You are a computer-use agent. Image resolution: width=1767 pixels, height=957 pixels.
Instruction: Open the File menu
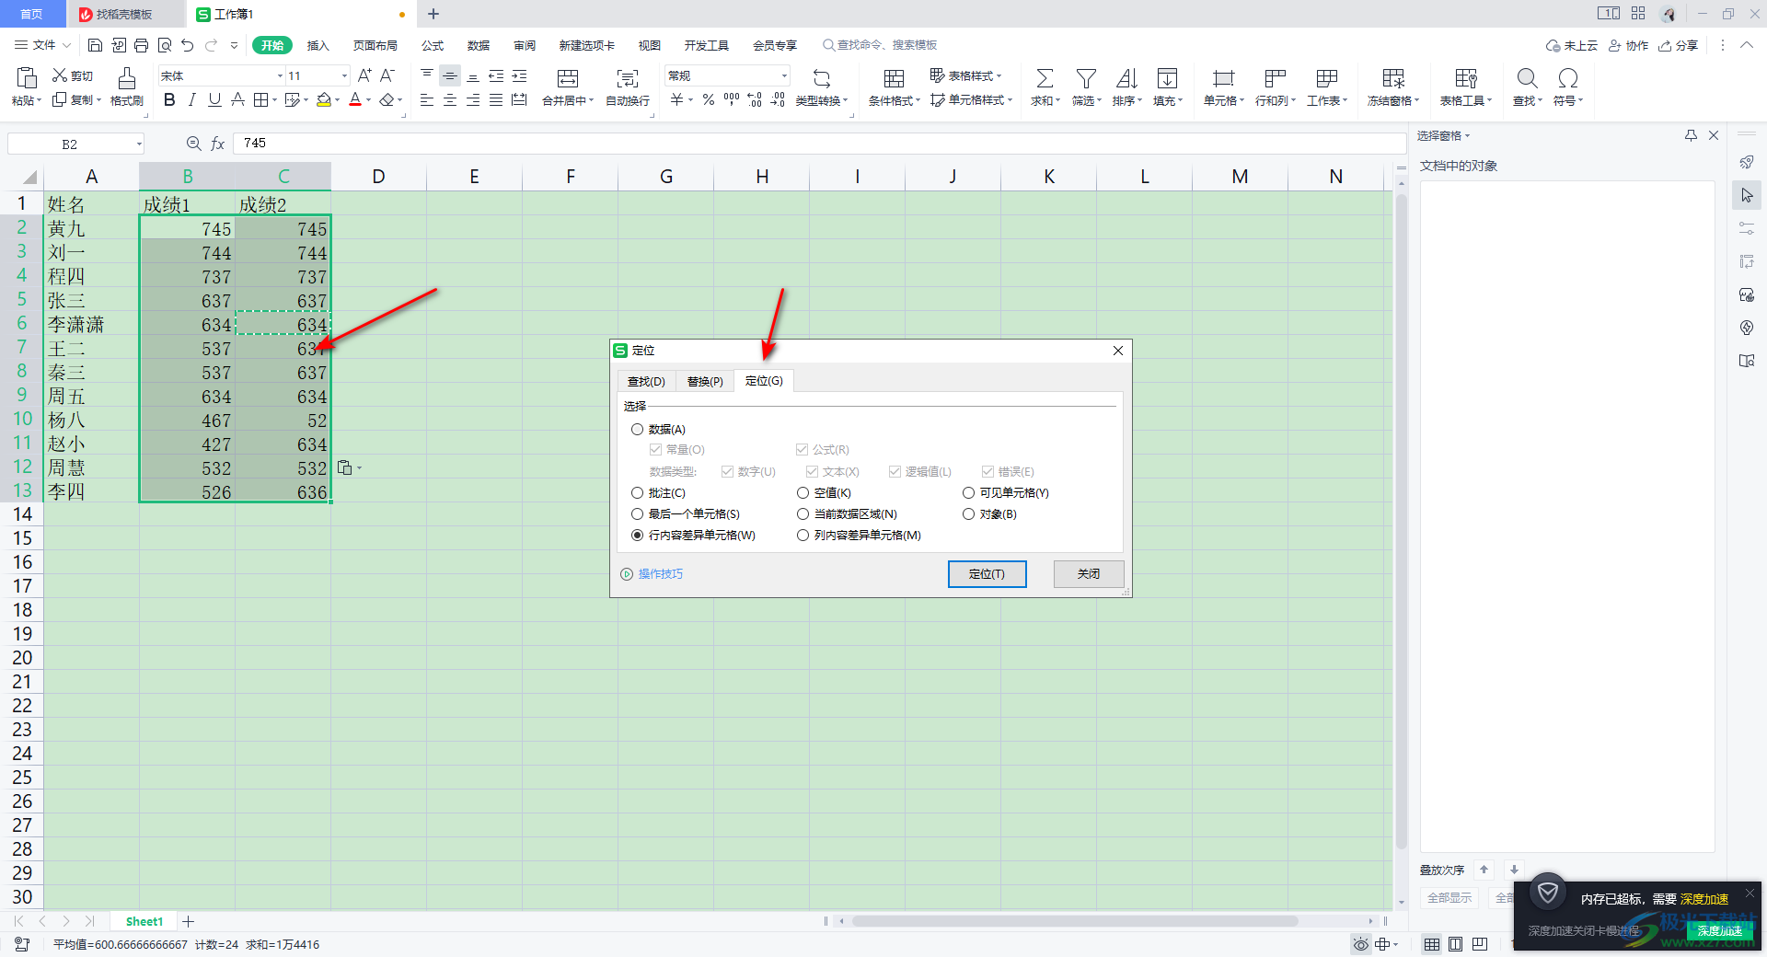click(x=42, y=45)
